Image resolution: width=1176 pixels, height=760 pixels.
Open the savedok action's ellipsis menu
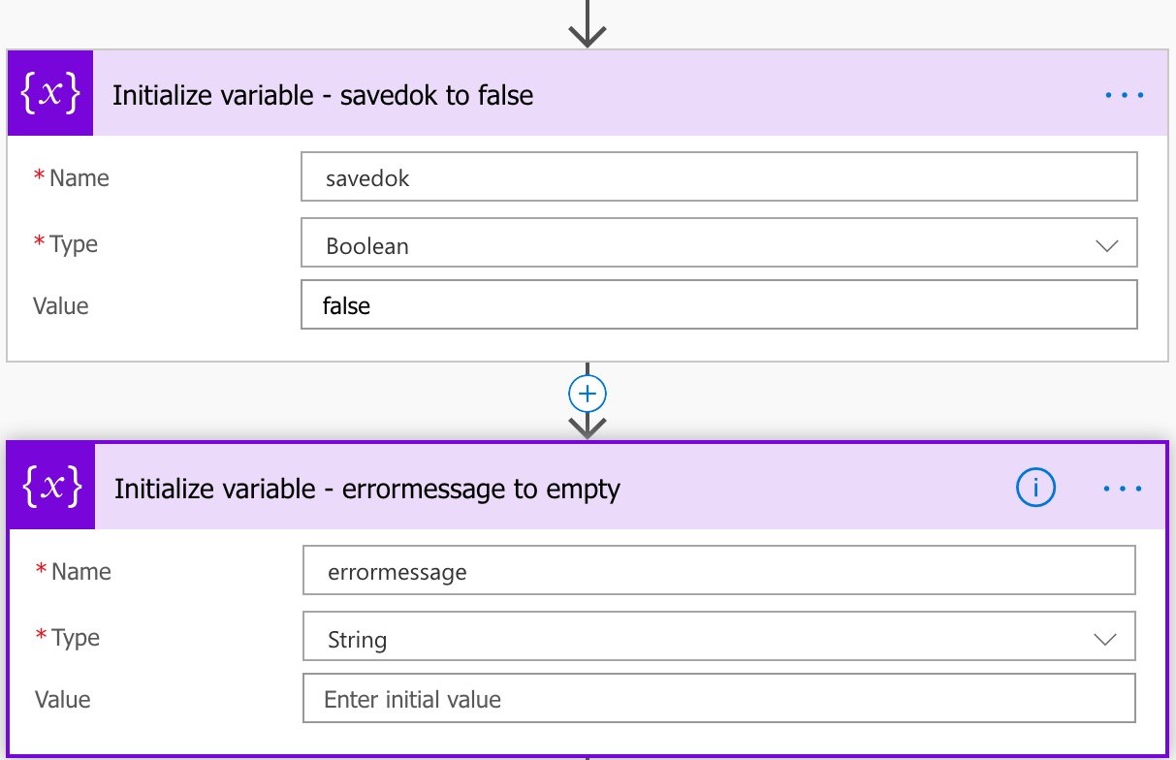[x=1124, y=94]
